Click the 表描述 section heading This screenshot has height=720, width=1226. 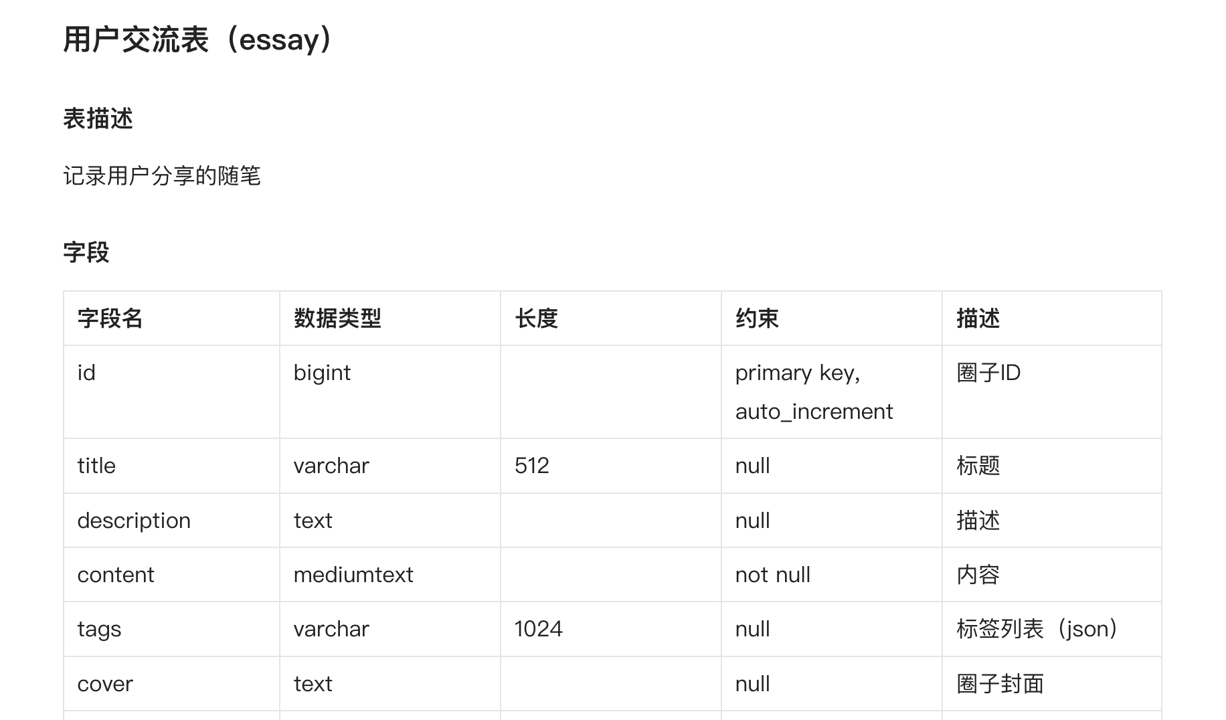98,119
